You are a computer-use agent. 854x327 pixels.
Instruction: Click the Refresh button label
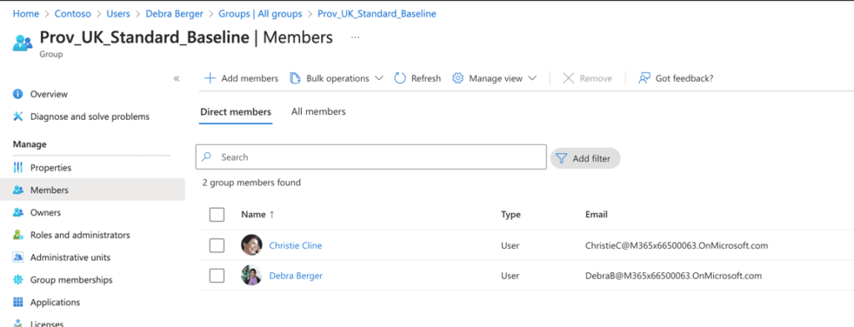426,78
